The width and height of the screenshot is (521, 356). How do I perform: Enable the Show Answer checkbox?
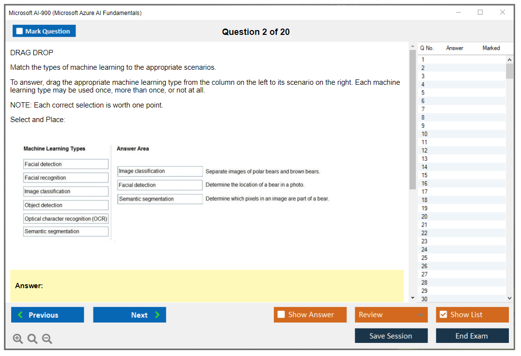click(281, 314)
